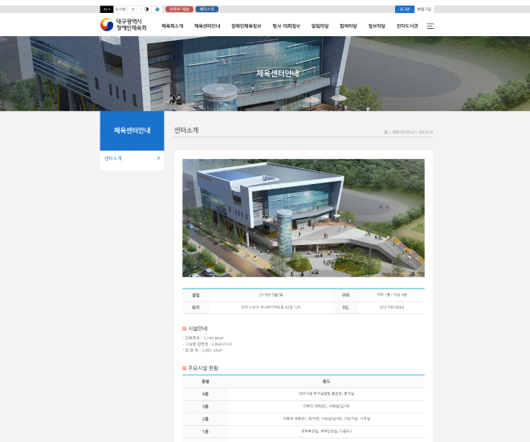Click the blue color mode icon
Viewport: 530px width, 442px height.
157,10
